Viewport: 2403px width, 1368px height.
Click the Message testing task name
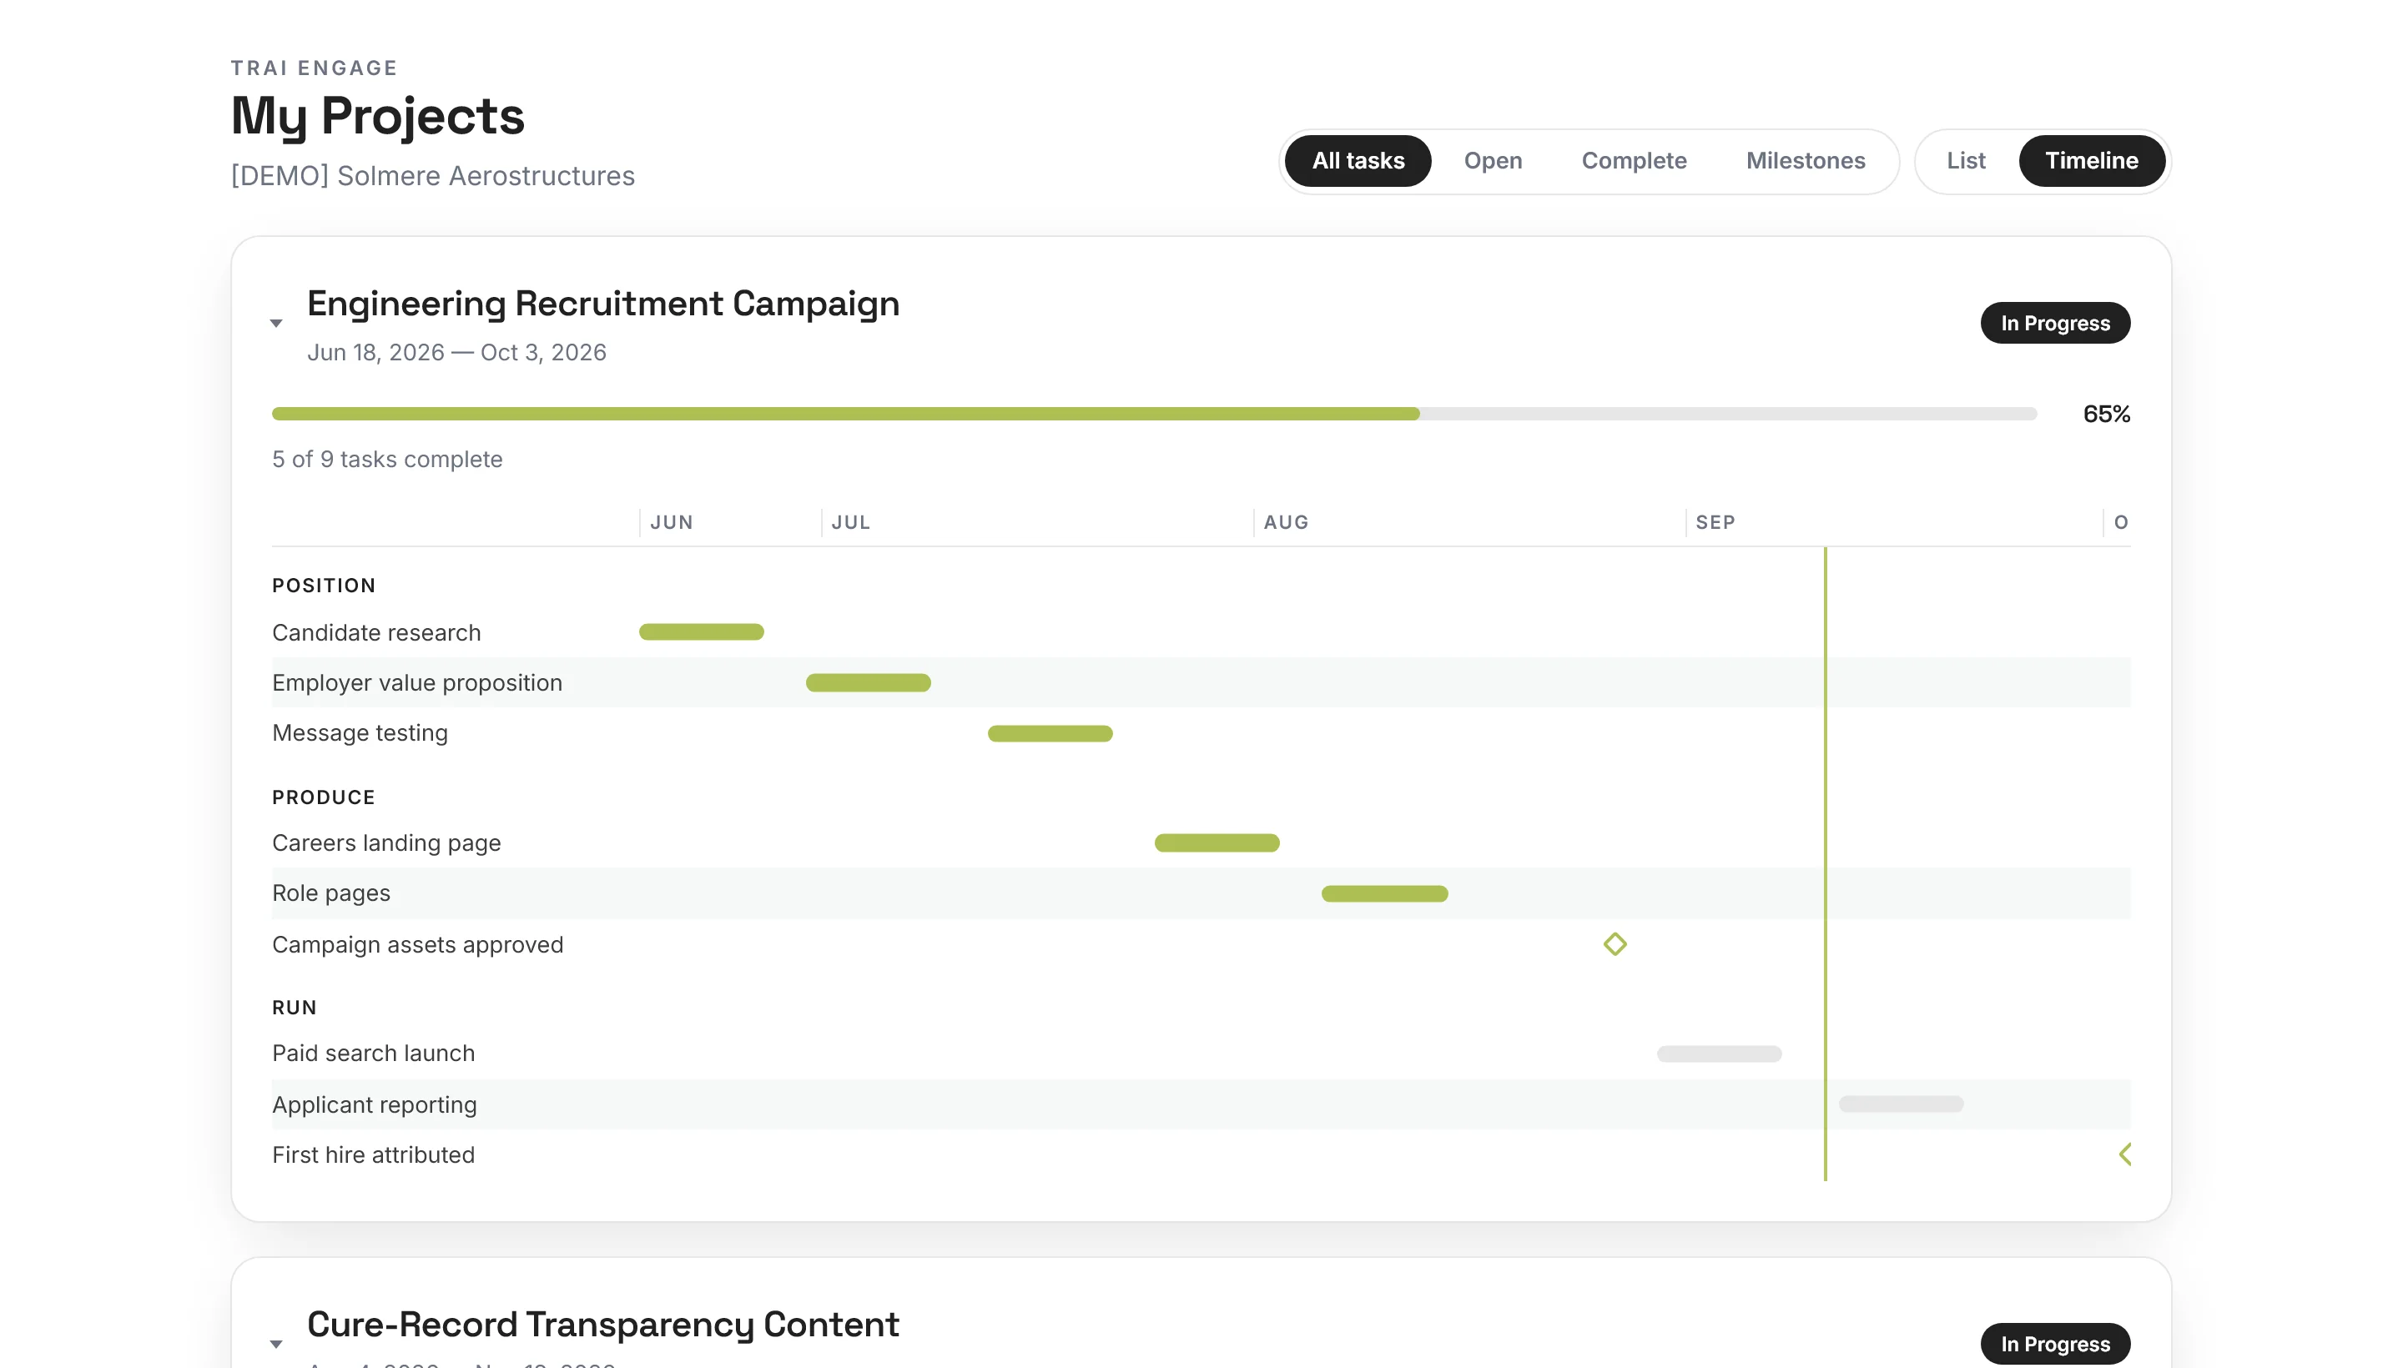tap(360, 733)
